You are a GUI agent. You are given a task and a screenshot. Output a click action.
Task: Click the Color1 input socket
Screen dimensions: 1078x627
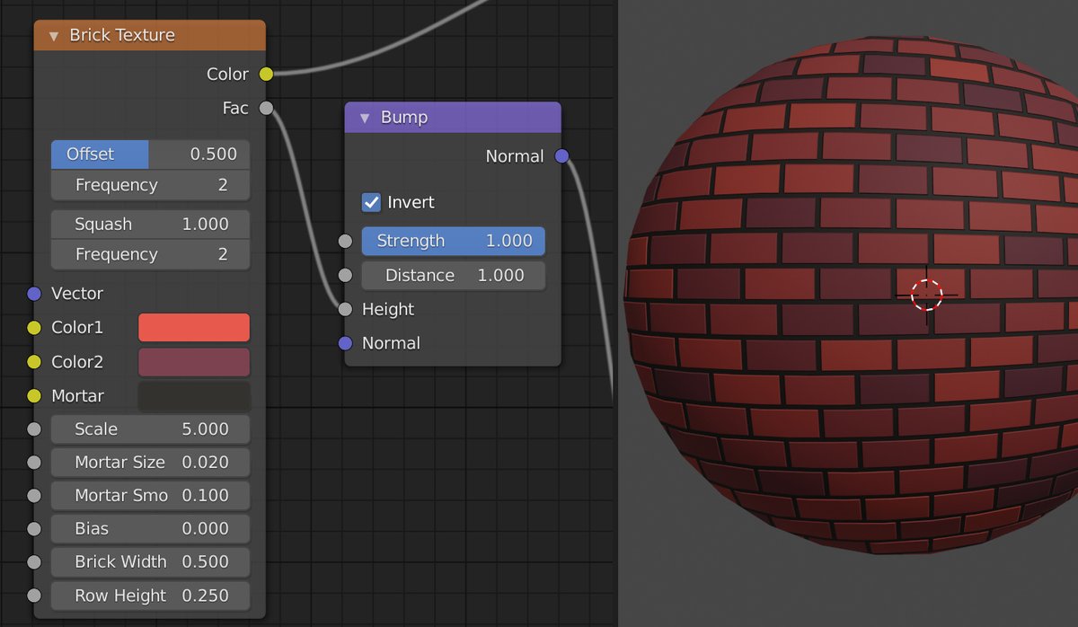(34, 328)
